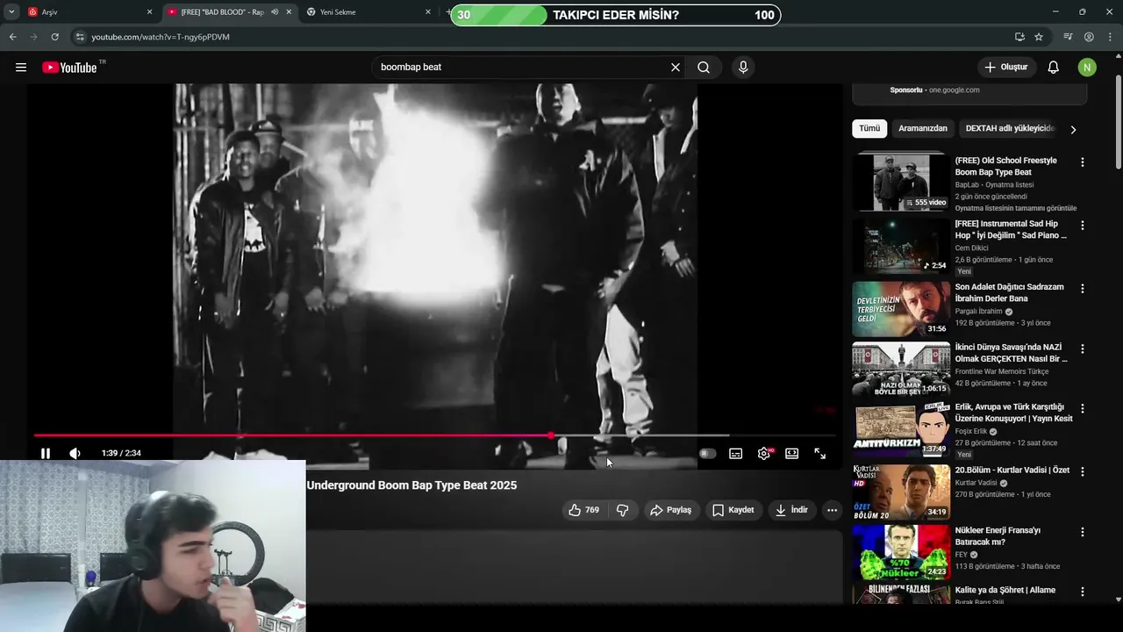
Task: Download the video with İndir
Action: click(x=791, y=510)
